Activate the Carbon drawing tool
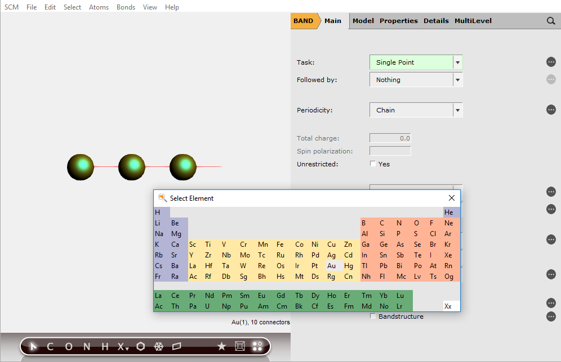The image size is (561, 362). click(x=50, y=346)
